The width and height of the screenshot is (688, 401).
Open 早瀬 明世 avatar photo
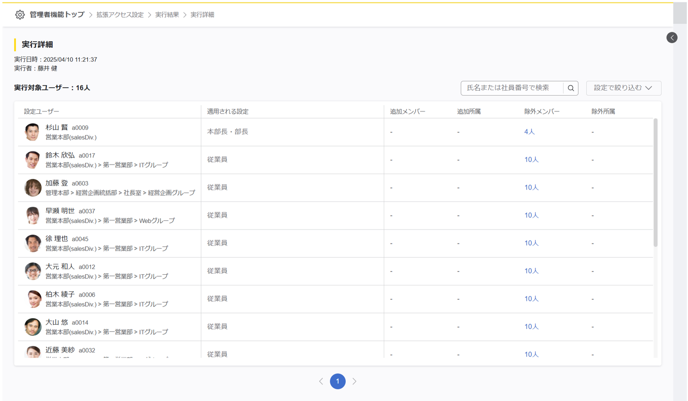click(x=32, y=215)
